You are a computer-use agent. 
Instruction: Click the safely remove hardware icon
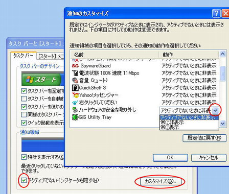tap(75, 110)
